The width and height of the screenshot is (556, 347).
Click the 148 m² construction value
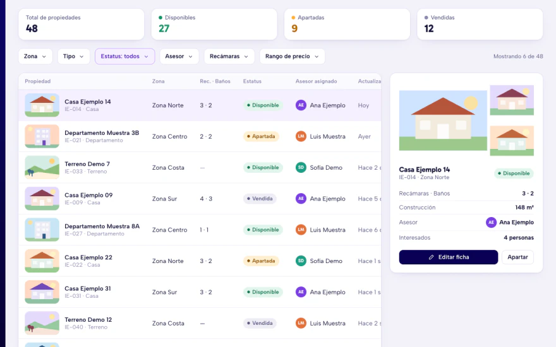click(524, 208)
